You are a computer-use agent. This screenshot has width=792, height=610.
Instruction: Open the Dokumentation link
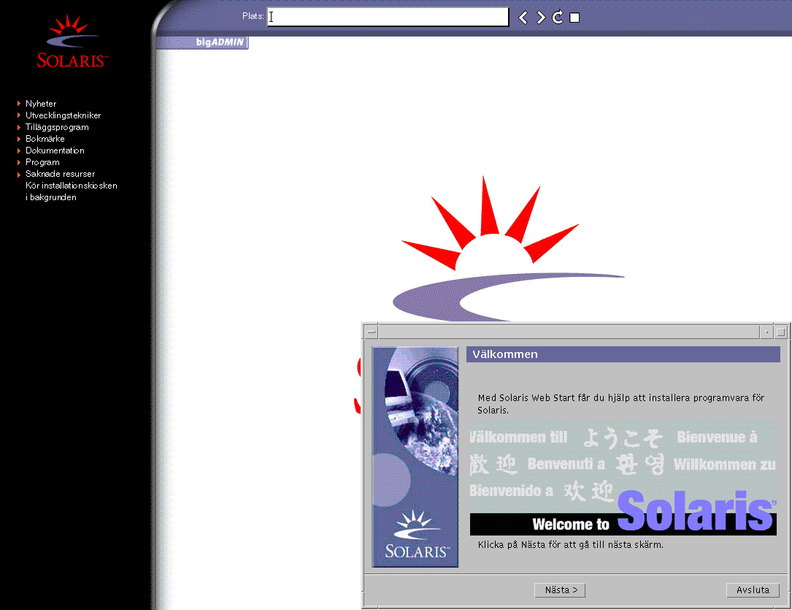point(55,150)
